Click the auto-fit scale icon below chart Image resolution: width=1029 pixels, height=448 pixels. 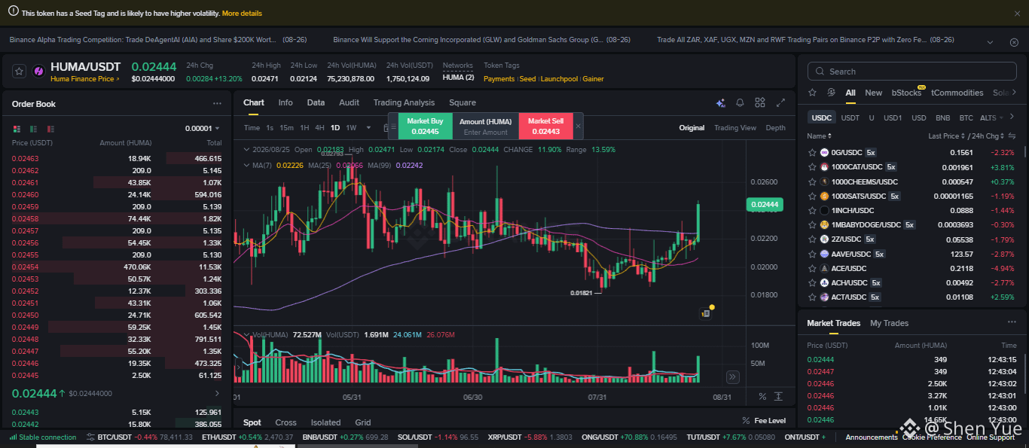click(780, 397)
